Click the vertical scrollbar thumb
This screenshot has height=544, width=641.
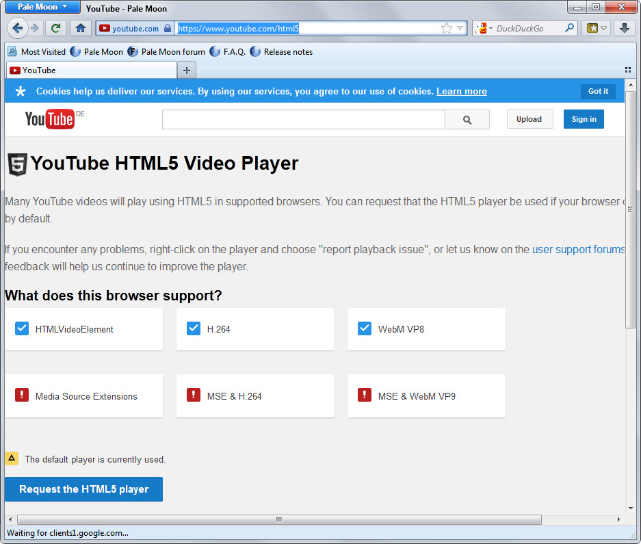(x=630, y=209)
